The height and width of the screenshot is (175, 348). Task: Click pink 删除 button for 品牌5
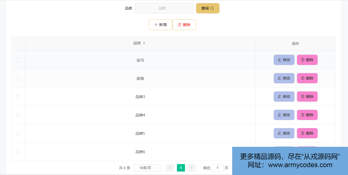coord(307,133)
